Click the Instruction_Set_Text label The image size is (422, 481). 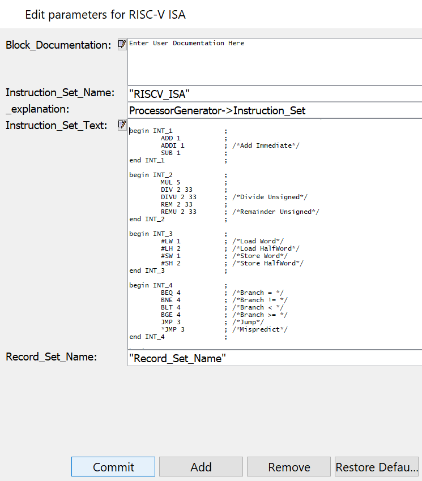click(57, 126)
